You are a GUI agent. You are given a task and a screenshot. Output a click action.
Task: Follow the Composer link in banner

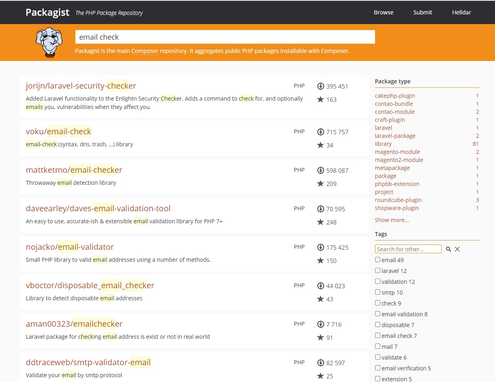tap(145, 51)
